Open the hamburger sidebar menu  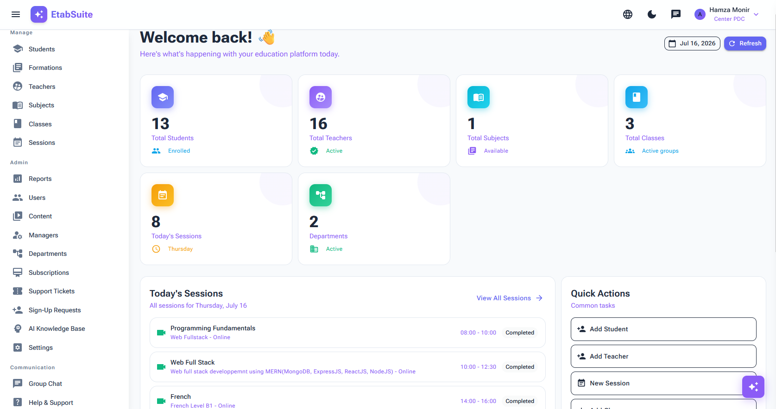point(16,14)
